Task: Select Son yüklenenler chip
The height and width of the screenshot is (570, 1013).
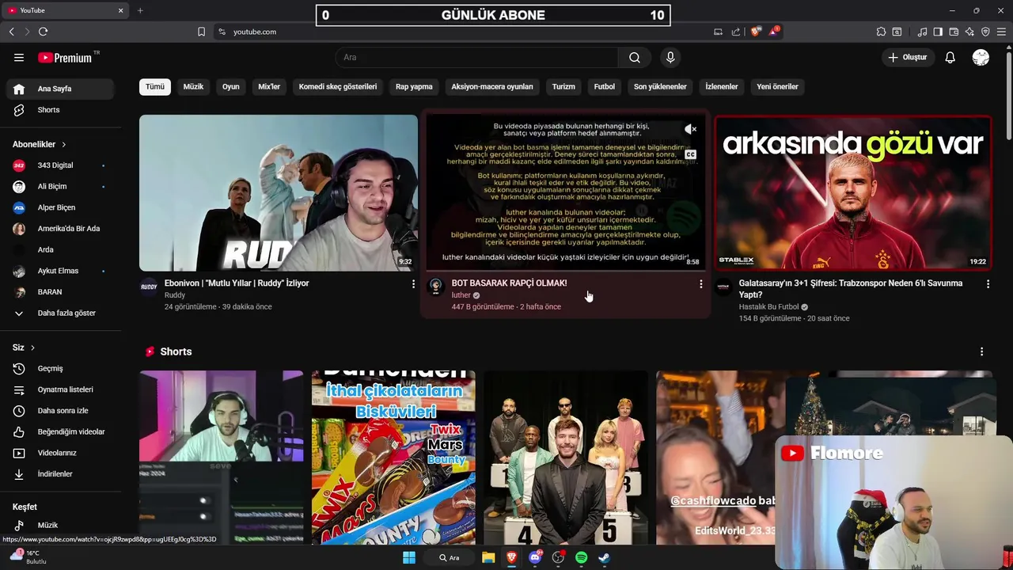Action: click(x=660, y=86)
